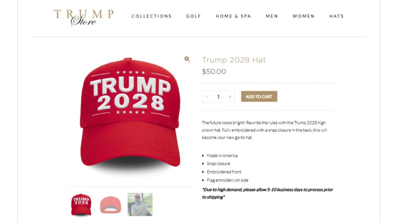The width and height of the screenshot is (397, 223).
Task: Open the Collections menu
Action: click(151, 16)
